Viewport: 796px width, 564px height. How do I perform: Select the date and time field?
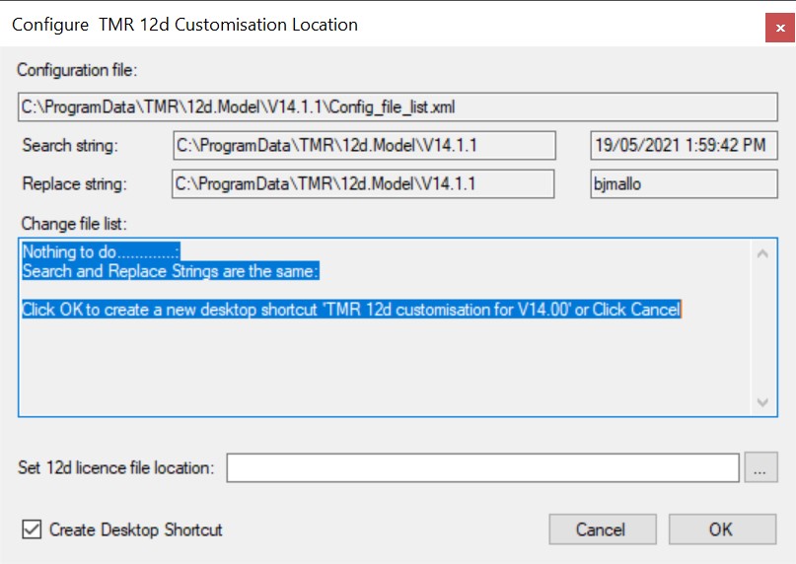tap(684, 145)
